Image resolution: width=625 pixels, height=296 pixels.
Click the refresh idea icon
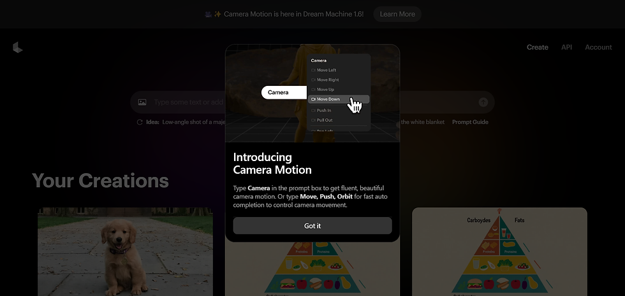point(140,122)
